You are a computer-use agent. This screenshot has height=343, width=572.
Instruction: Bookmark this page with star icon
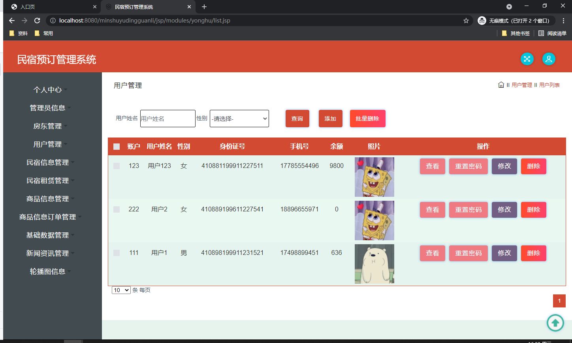tap(466, 21)
